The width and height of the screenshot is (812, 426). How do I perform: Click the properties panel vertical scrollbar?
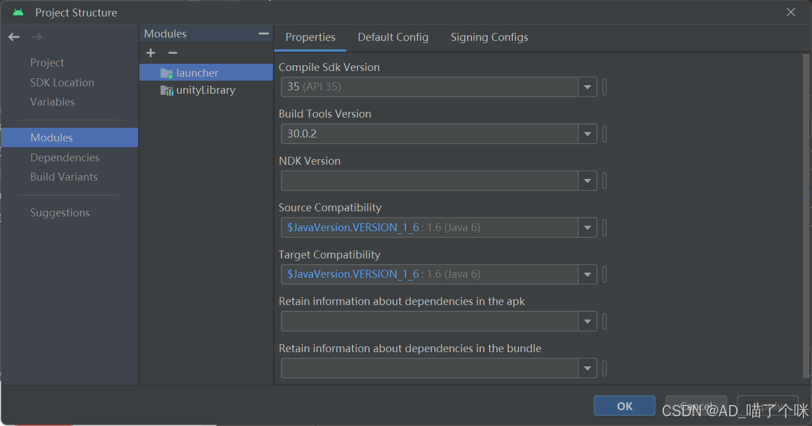coord(805,216)
